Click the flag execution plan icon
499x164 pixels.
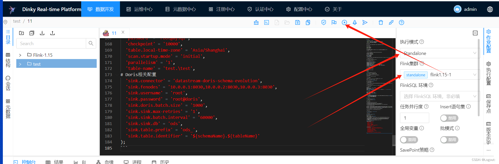pos(334,22)
